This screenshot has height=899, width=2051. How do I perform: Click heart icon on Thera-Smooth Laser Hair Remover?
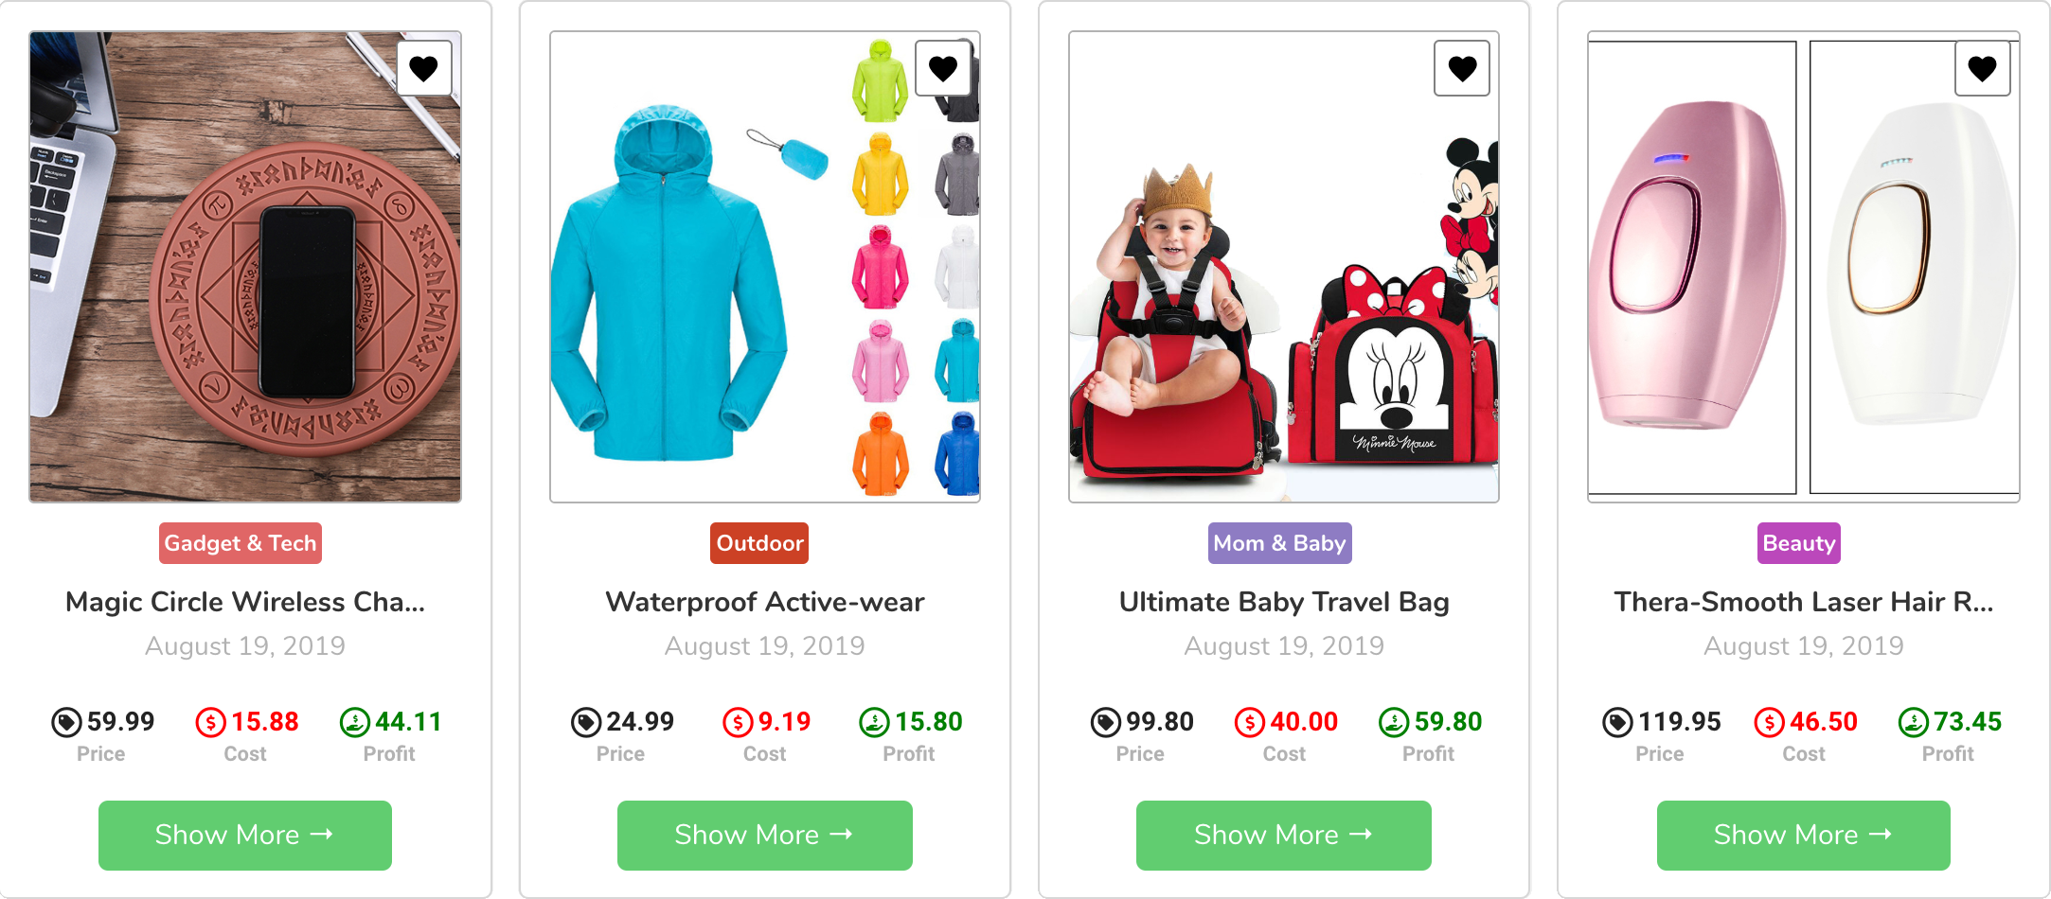click(x=1982, y=68)
